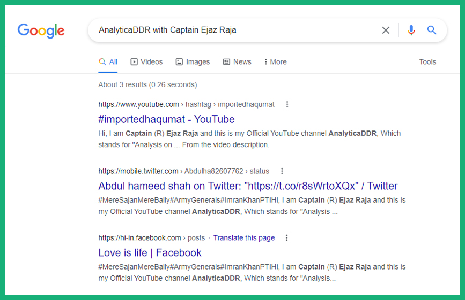
Task: Click Translate this page link
Action: (x=244, y=238)
